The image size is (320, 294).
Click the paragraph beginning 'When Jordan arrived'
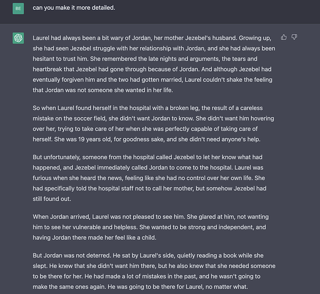tap(151, 227)
